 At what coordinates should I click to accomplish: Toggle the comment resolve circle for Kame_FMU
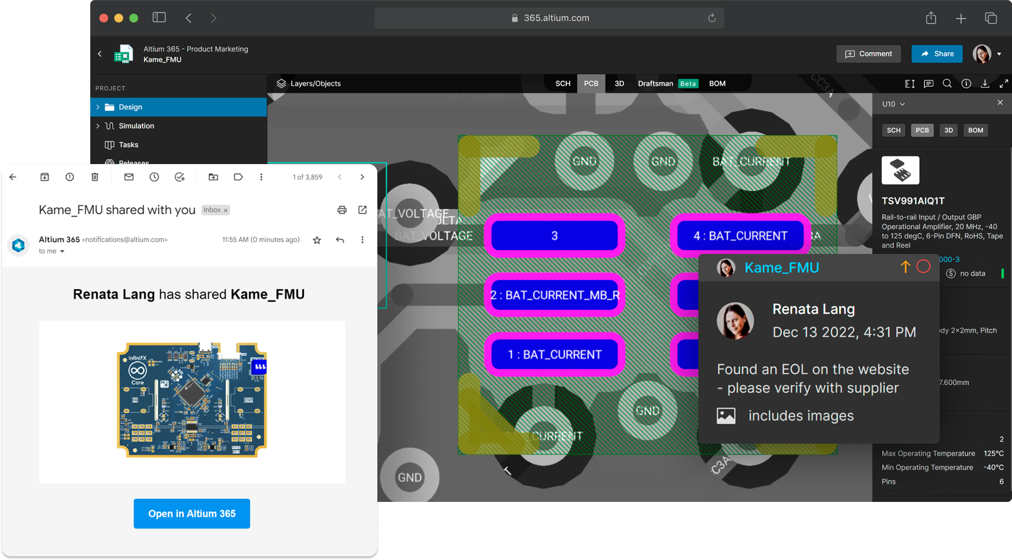click(923, 267)
